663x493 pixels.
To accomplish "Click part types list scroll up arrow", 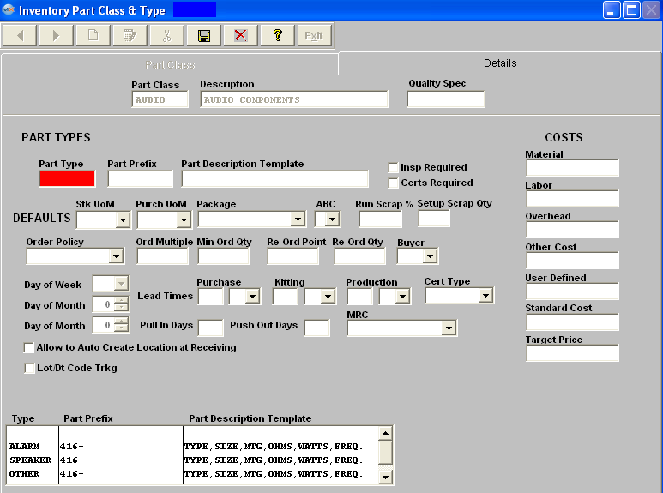I will tap(385, 433).
